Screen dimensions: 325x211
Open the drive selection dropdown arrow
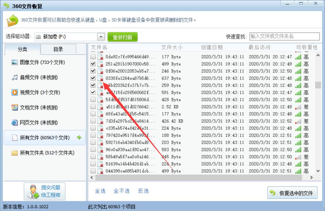[x=101, y=37]
